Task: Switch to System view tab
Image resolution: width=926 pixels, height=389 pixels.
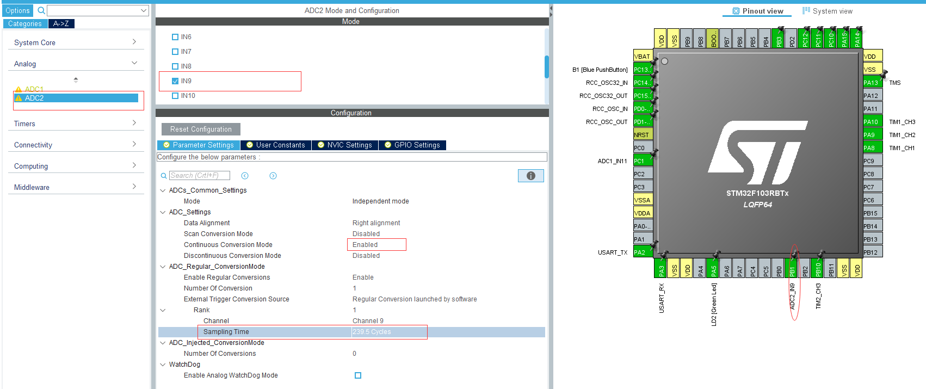Action: 827,11
